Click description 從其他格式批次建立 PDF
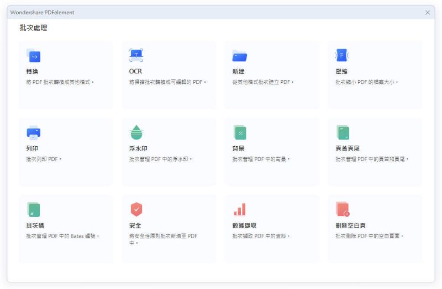Screen dimensions: 442x289 tap(263, 82)
